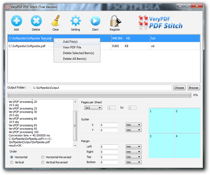Image resolution: width=210 pixels, height=175 pixels.
Task: Click the Gutter X value field
Action: click(109, 125)
